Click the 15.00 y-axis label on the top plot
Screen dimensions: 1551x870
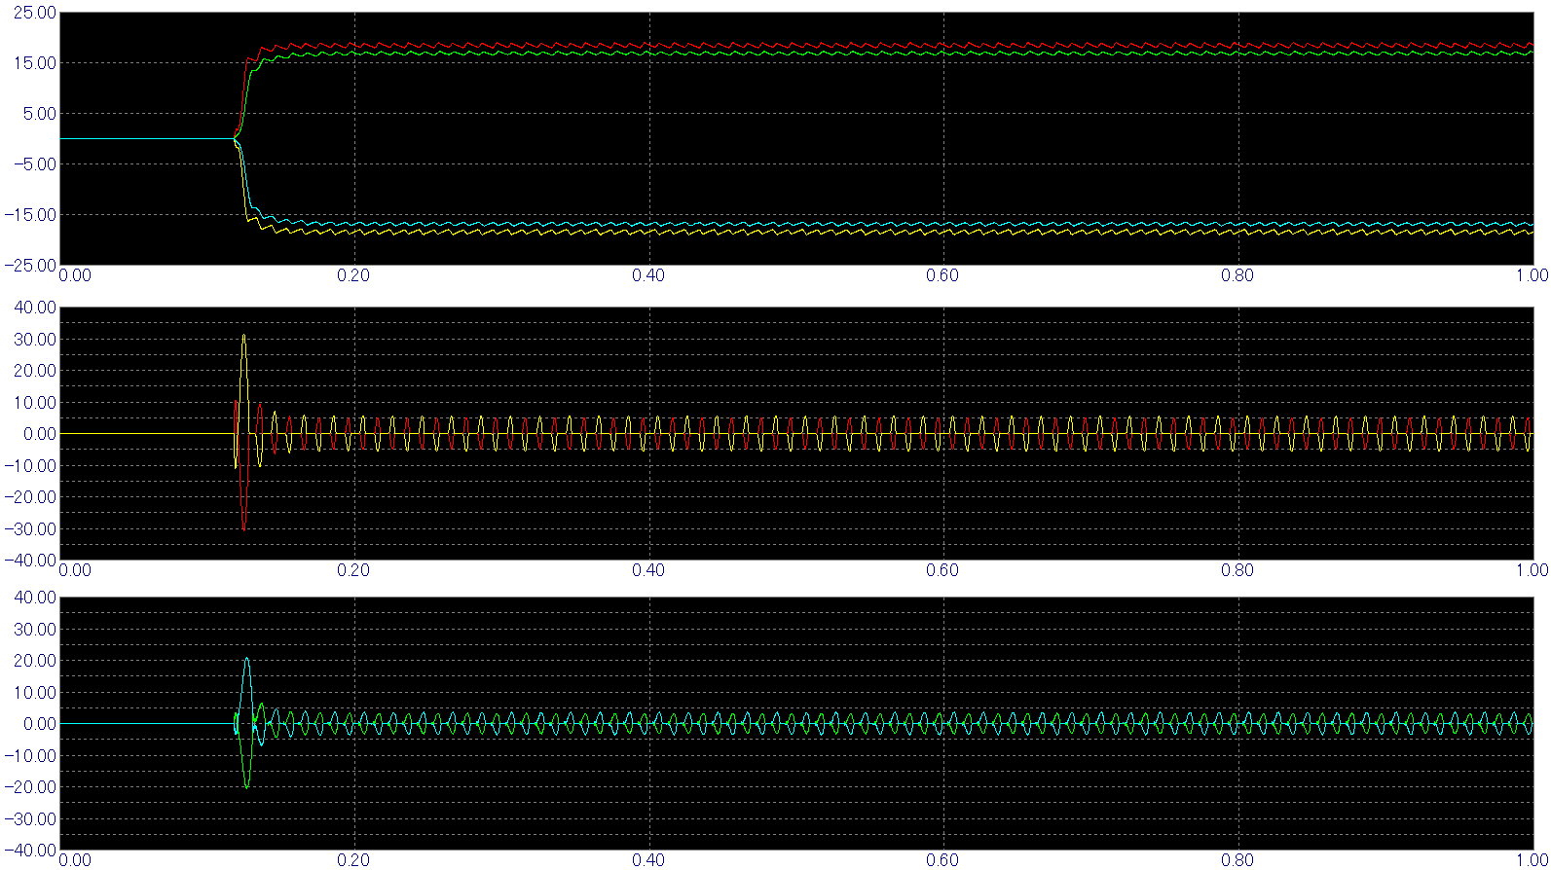tap(36, 63)
